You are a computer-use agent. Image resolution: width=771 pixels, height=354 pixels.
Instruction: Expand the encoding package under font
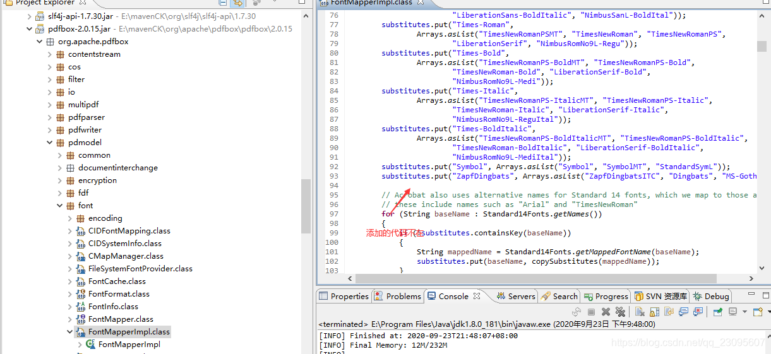coord(69,218)
